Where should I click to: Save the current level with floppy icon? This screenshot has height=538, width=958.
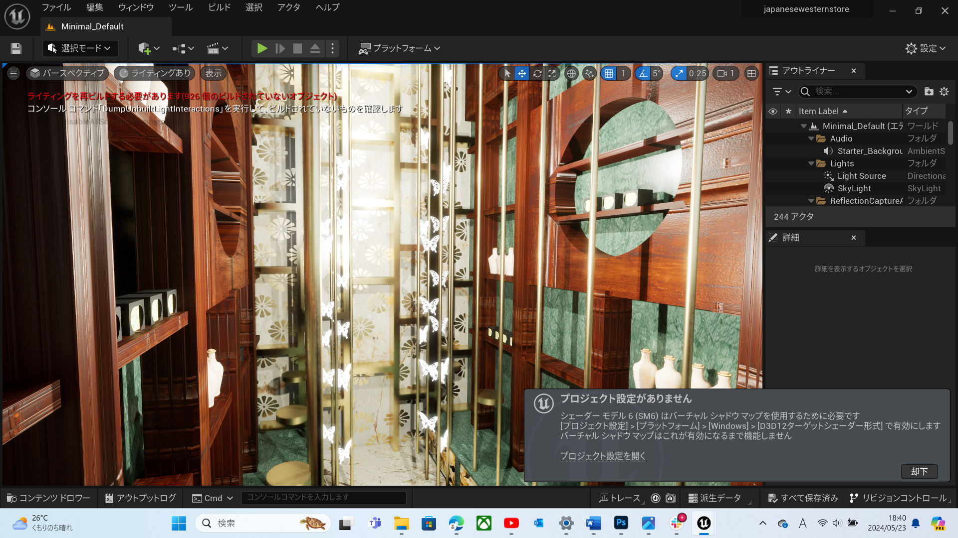(x=16, y=48)
